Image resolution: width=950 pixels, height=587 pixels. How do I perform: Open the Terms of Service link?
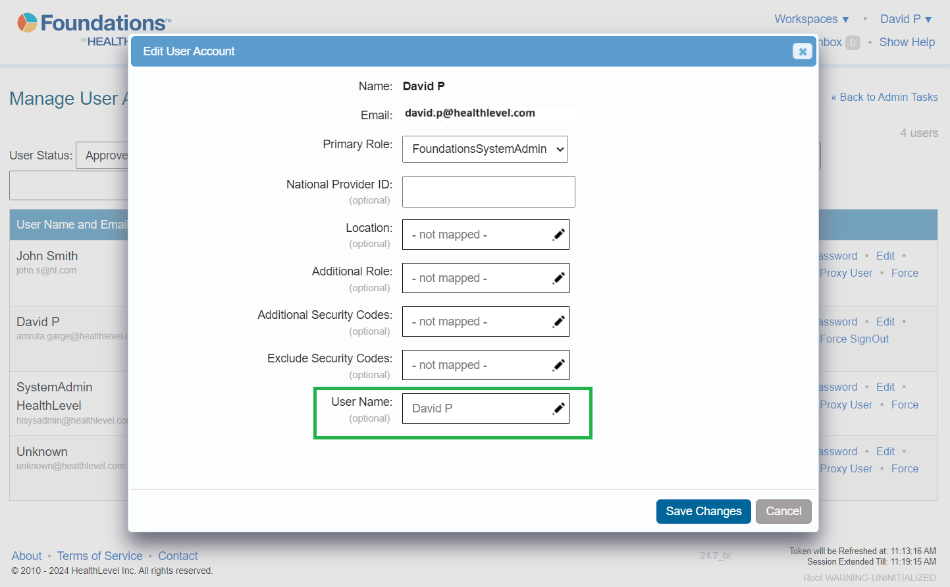99,556
